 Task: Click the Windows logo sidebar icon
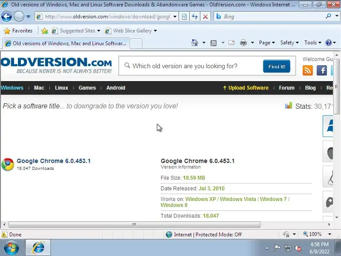(x=328, y=126)
